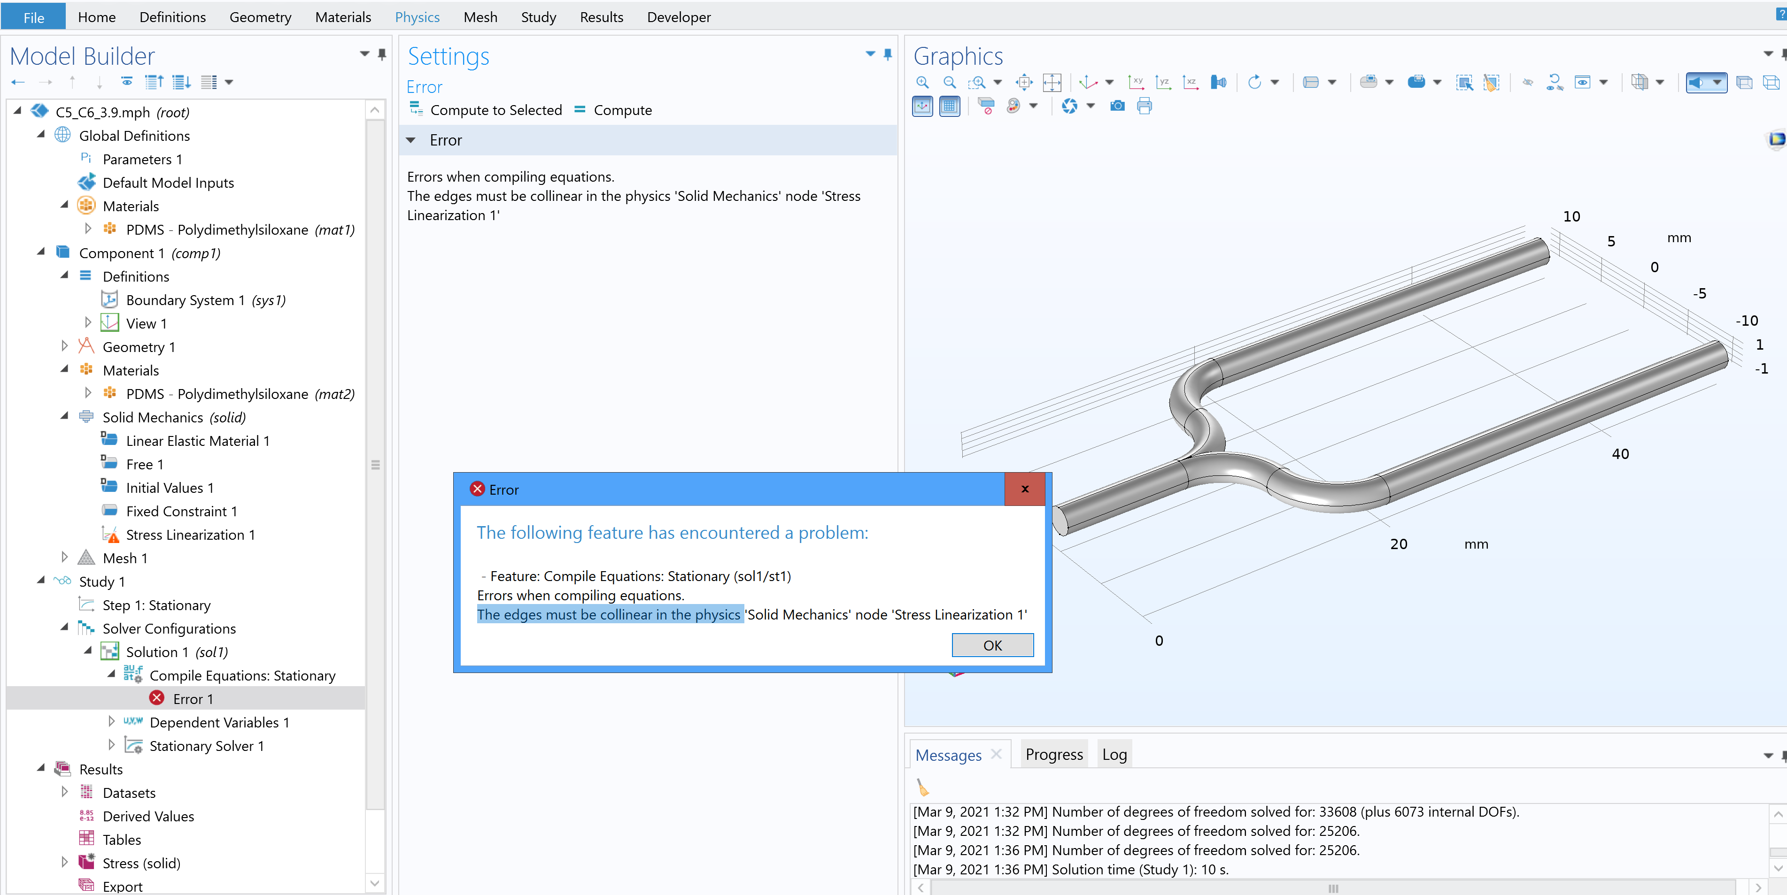The image size is (1787, 895).
Task: Click the Zoom In graphics icon
Action: point(922,83)
